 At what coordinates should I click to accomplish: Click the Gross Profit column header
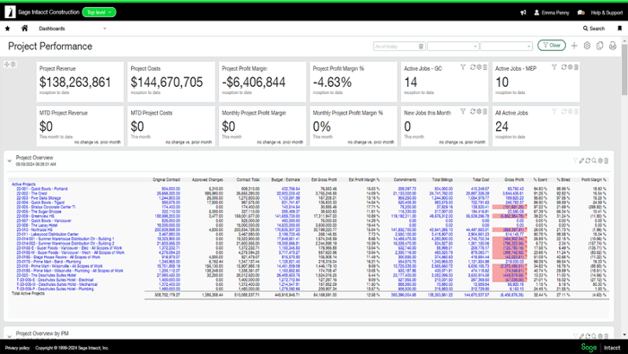pos(514,179)
